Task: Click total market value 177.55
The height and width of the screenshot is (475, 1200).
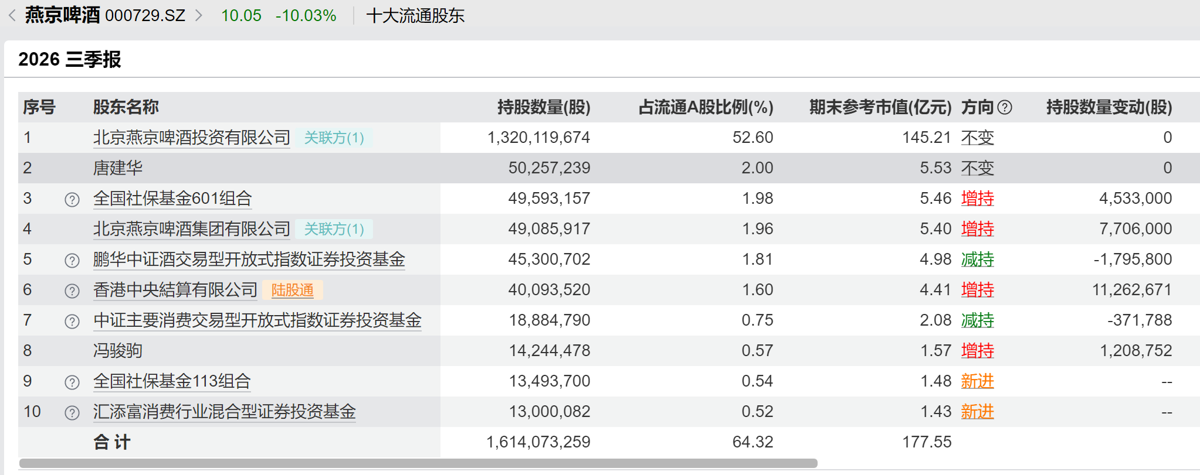Action: click(927, 442)
